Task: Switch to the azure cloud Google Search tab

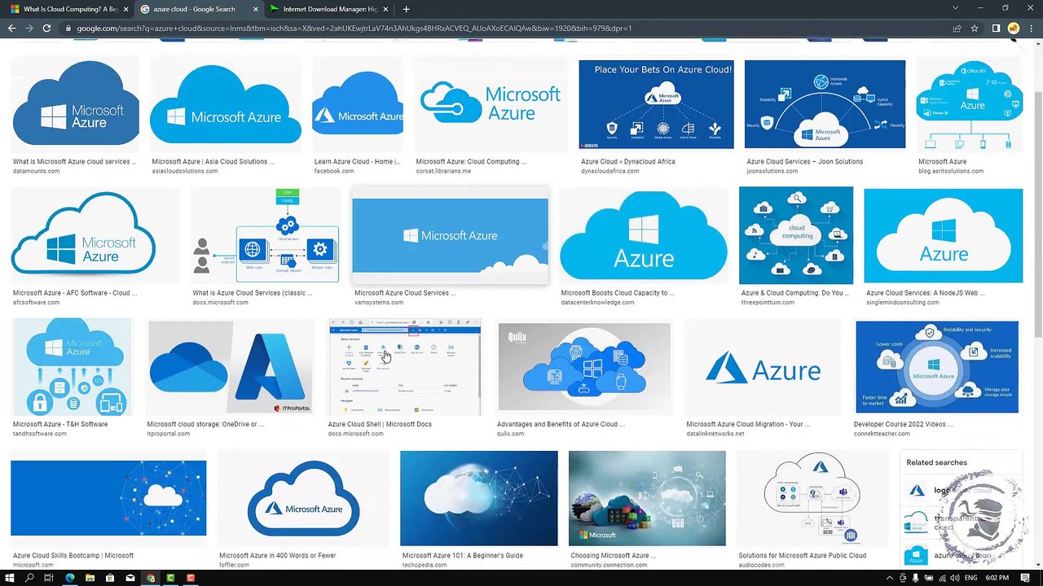Action: coord(199,9)
